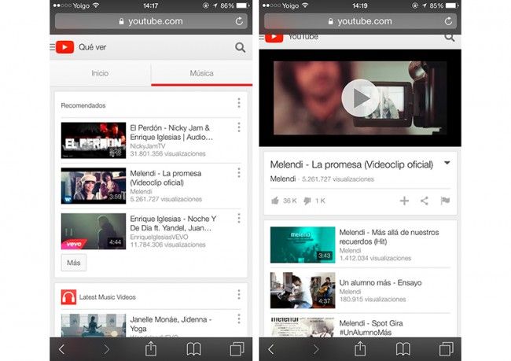This screenshot has width=511, height=361.
Task: Open La promesa thumbnail showing 3:59
Action: coord(94,186)
